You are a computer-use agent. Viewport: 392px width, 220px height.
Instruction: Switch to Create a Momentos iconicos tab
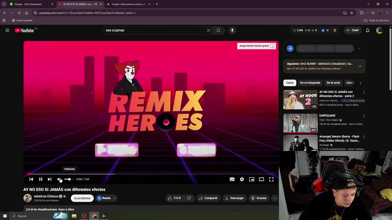pos(129,4)
